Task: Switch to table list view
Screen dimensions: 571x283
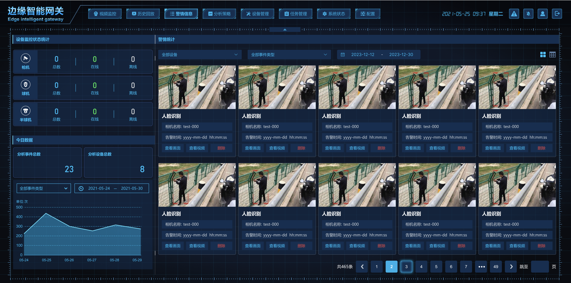Action: (x=552, y=55)
